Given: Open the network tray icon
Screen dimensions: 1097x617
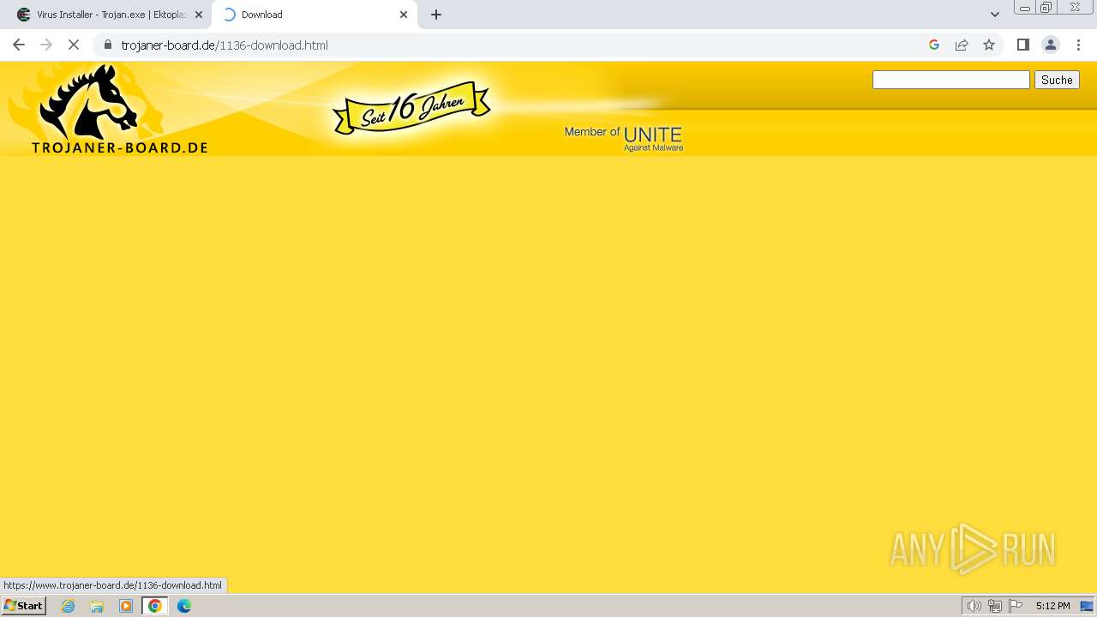Looking at the screenshot, I should point(995,606).
